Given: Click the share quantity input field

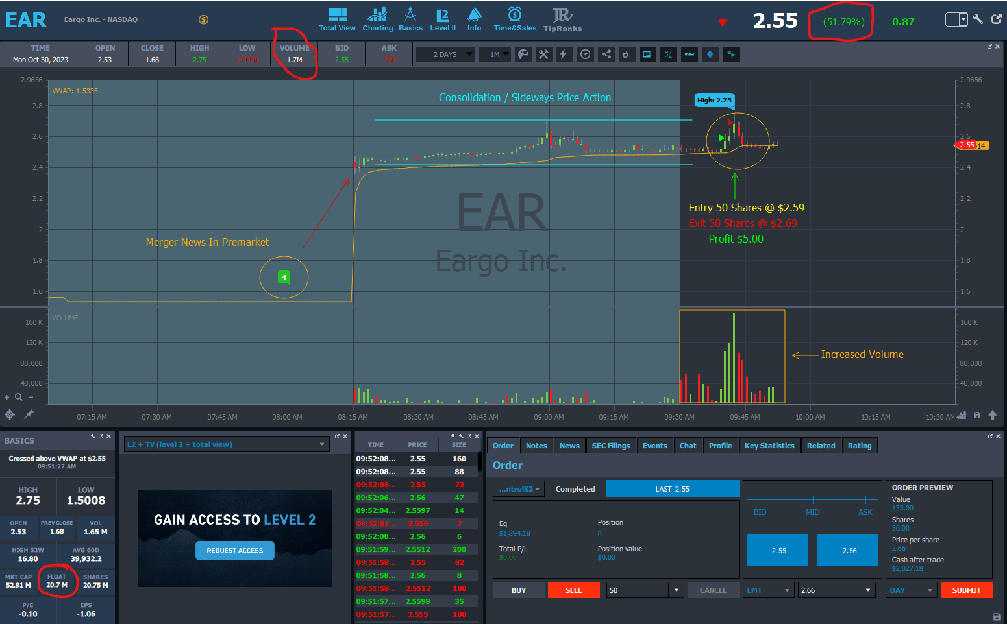Looking at the screenshot, I should (637, 590).
